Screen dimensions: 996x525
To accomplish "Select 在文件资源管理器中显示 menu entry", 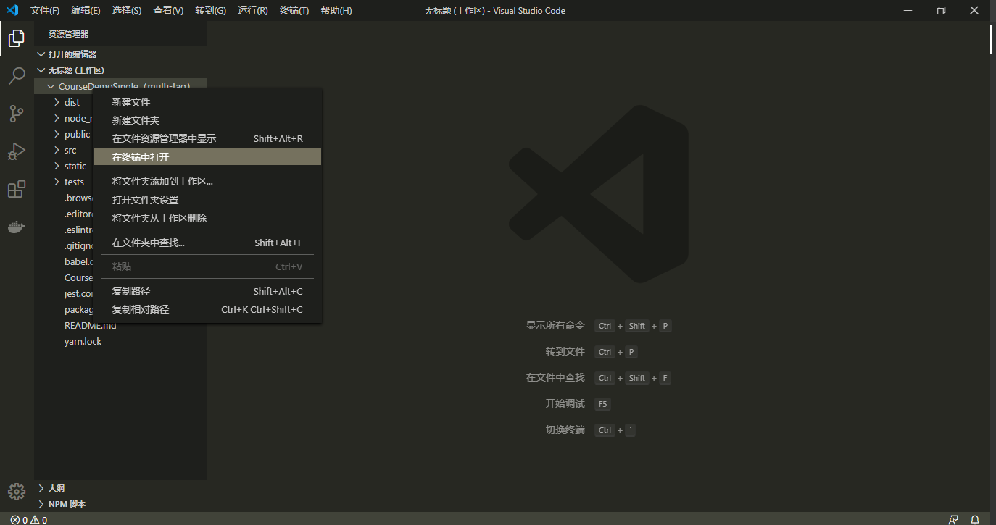I will [x=207, y=138].
